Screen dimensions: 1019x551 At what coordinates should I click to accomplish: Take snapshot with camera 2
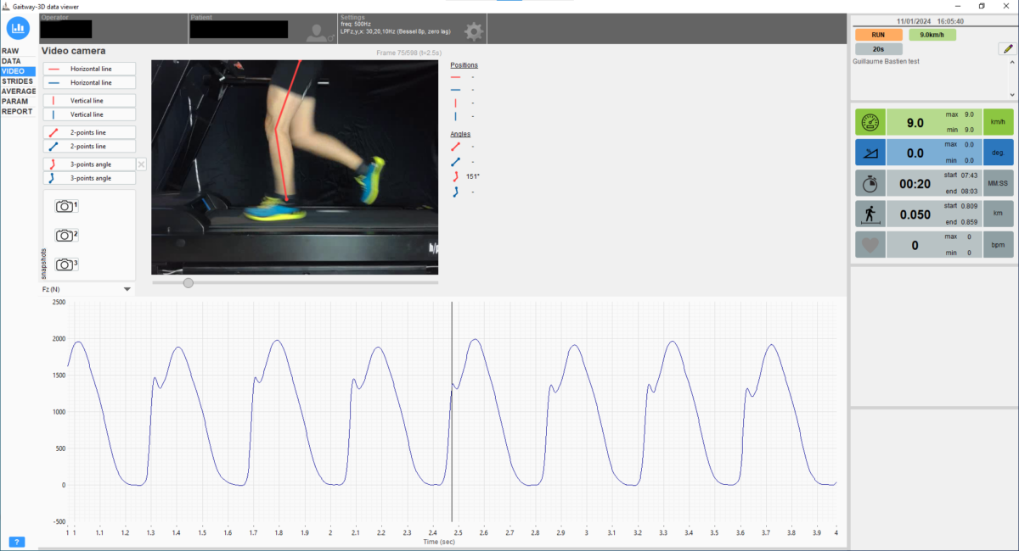(66, 235)
